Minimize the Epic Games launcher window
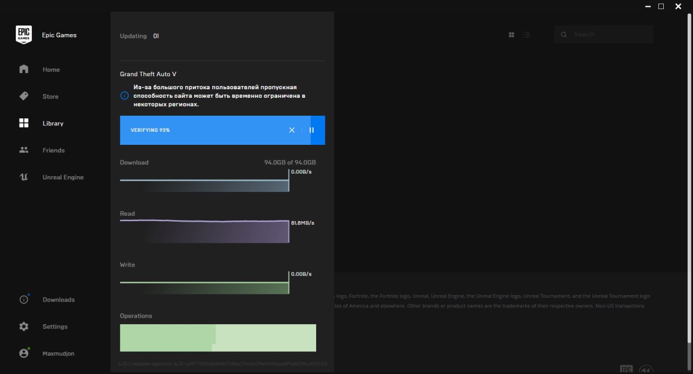Screen dimensions: 693x374 pyautogui.click(x=648, y=6)
